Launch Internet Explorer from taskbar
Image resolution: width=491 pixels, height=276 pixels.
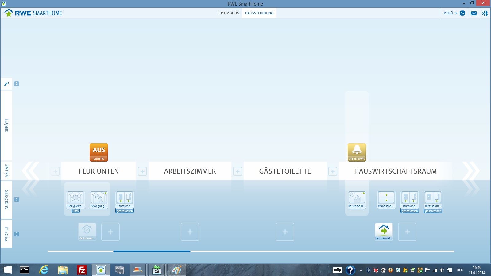(44, 270)
